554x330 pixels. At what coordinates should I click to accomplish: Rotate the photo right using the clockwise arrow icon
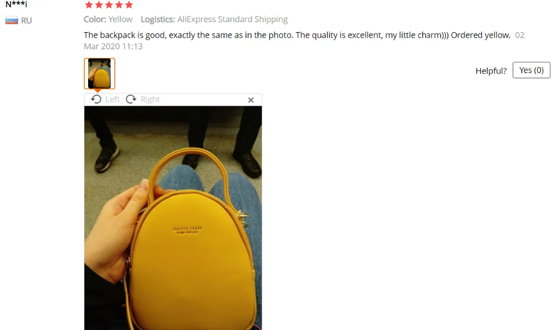coord(131,99)
